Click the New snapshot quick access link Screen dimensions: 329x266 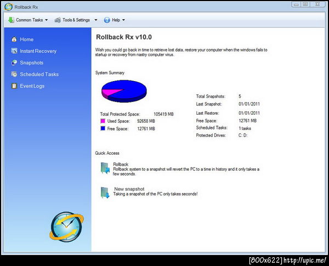[129, 189]
